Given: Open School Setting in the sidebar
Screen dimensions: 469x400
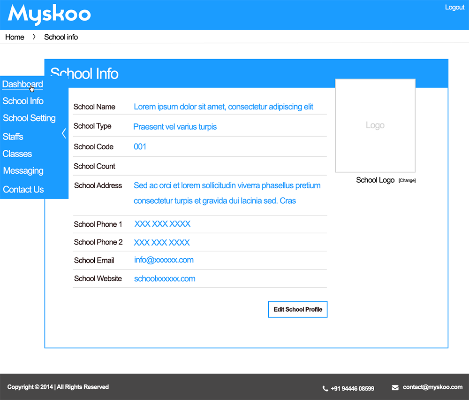Looking at the screenshot, I should (29, 118).
